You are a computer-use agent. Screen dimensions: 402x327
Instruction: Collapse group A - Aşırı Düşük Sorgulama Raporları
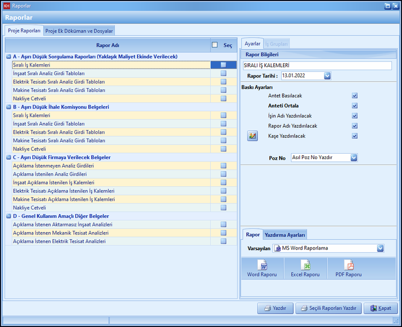(x=8, y=57)
